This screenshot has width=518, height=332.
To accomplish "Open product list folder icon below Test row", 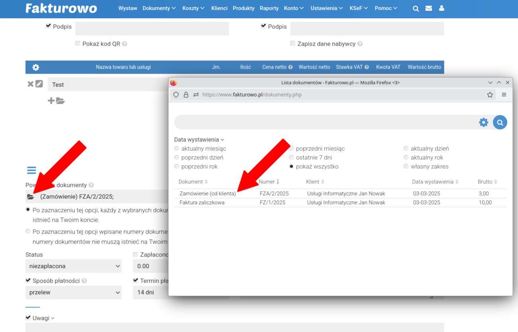I will (60, 101).
